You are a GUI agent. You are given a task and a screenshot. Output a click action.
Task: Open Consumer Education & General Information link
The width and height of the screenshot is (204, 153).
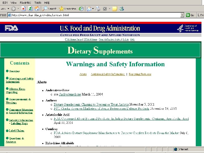[x=20, y=111]
